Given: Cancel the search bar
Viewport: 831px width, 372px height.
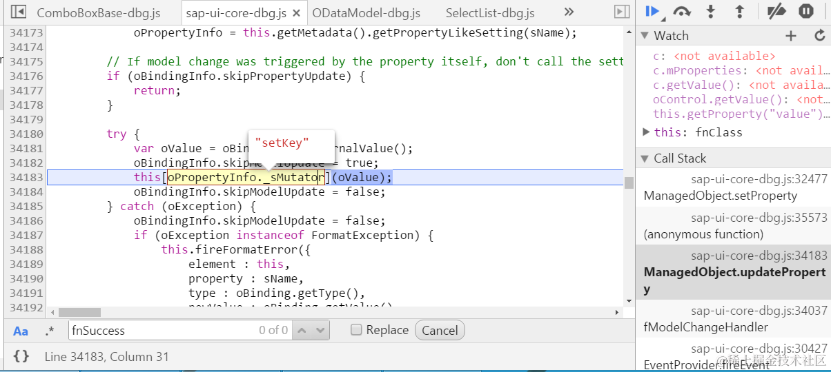Looking at the screenshot, I should (x=440, y=331).
